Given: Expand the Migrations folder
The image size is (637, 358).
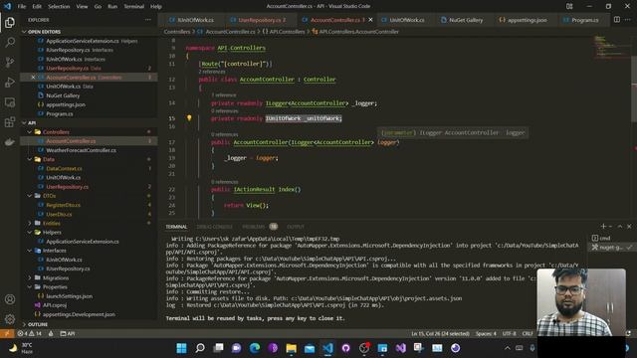Looking at the screenshot, I should (x=30, y=277).
